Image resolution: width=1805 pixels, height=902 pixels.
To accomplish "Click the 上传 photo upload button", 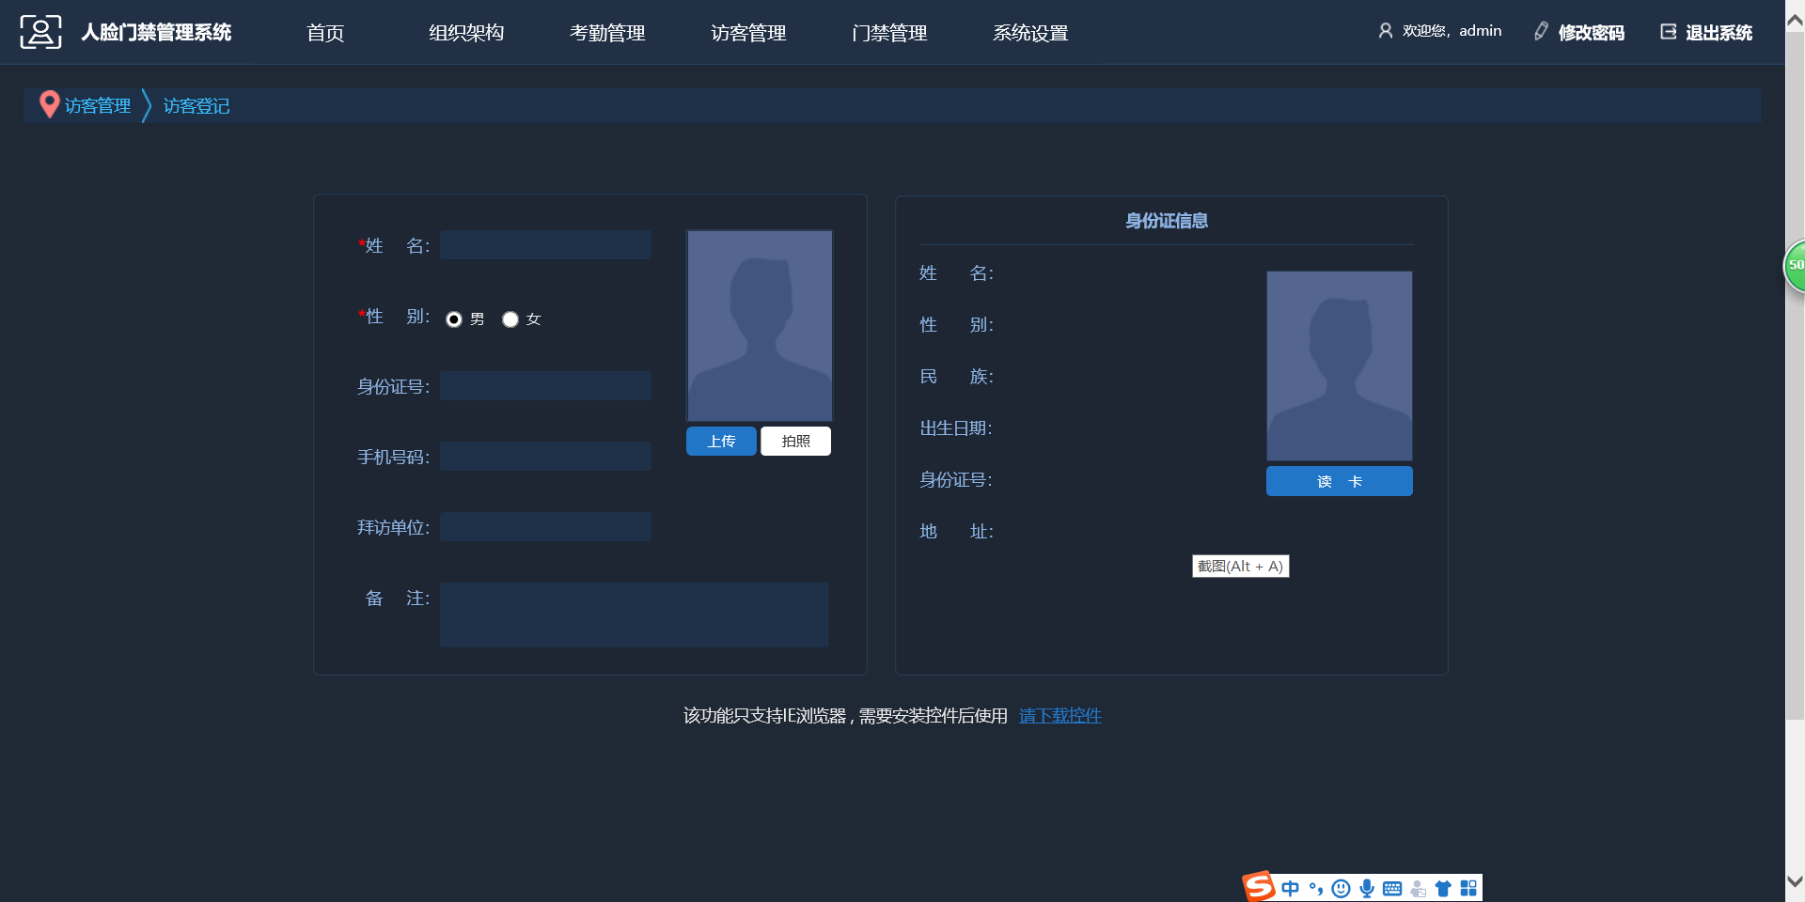I will pos(721,442).
